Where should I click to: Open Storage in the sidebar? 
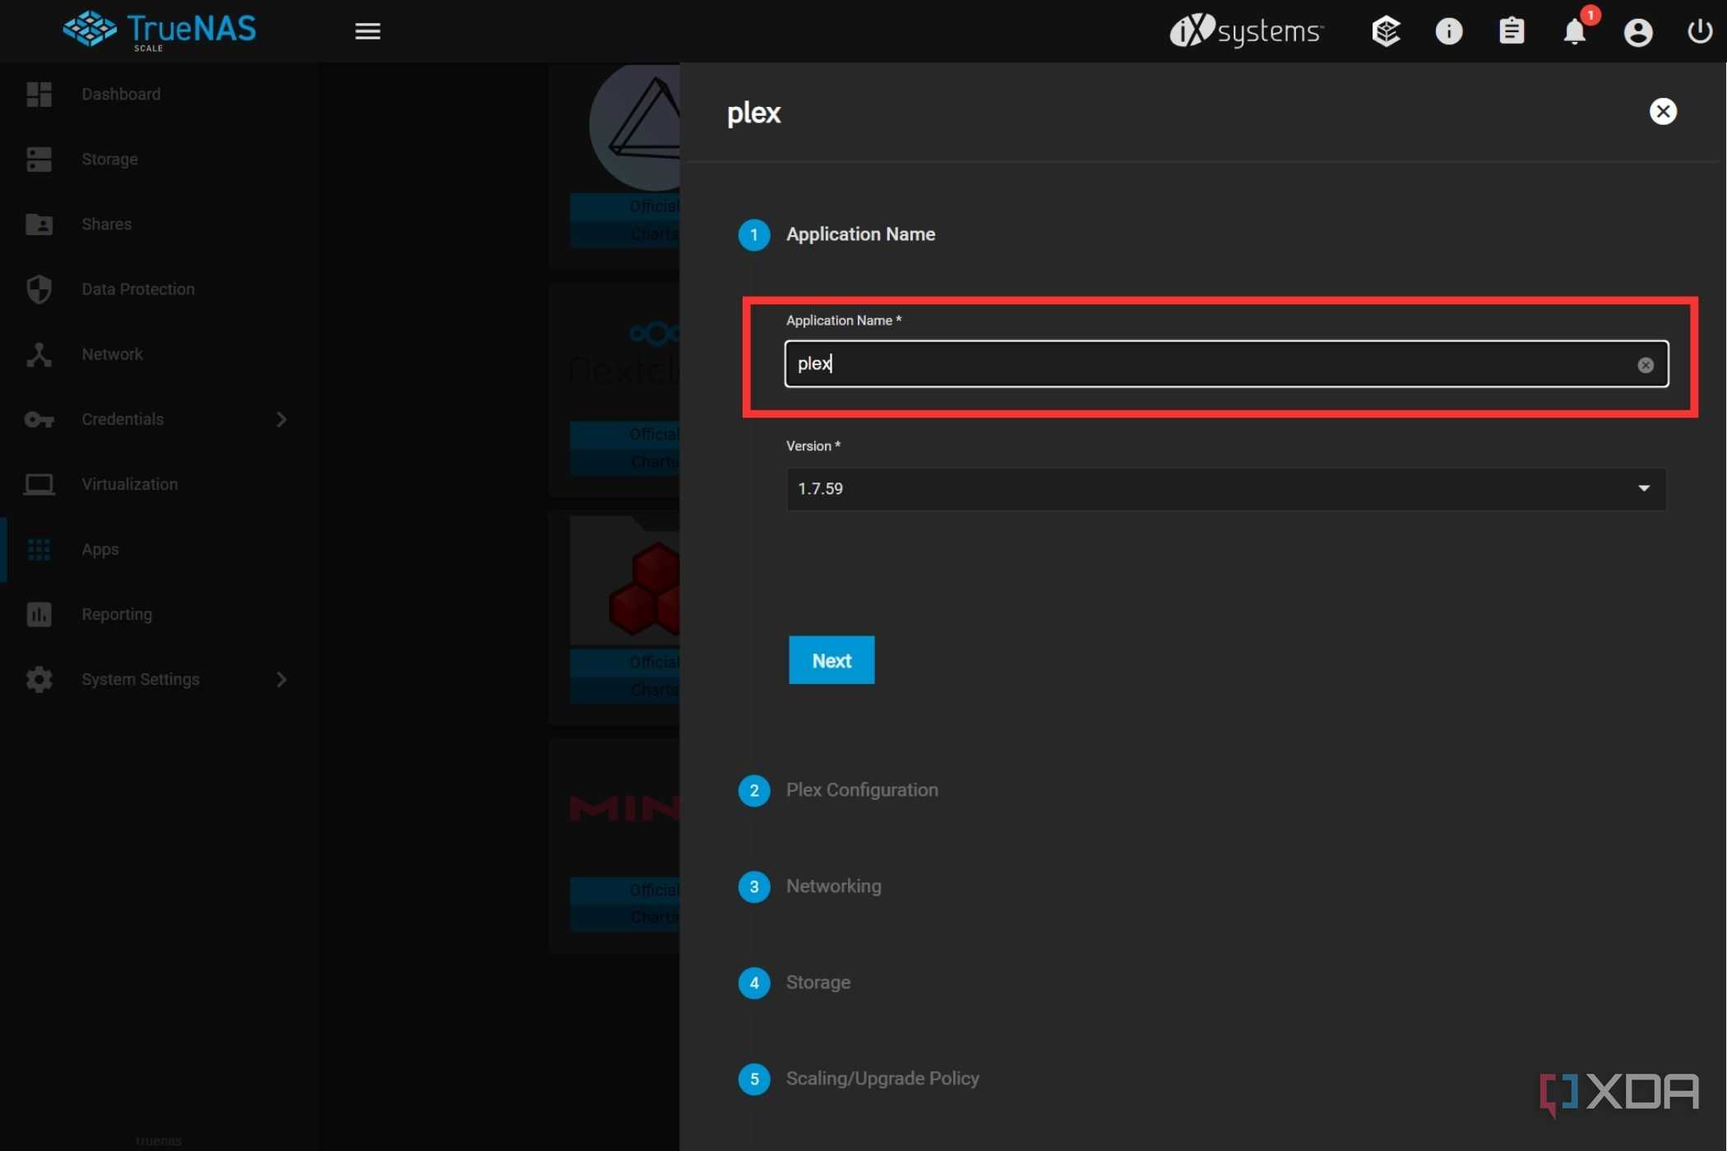[x=109, y=159]
